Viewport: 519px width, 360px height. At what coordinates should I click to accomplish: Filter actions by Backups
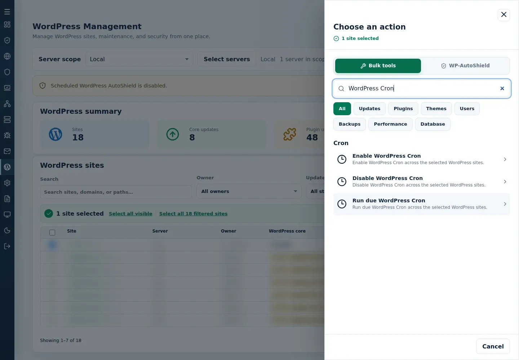pos(350,124)
